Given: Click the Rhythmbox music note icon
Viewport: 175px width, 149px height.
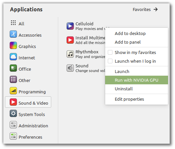Looking at the screenshot, I should 70,54.
